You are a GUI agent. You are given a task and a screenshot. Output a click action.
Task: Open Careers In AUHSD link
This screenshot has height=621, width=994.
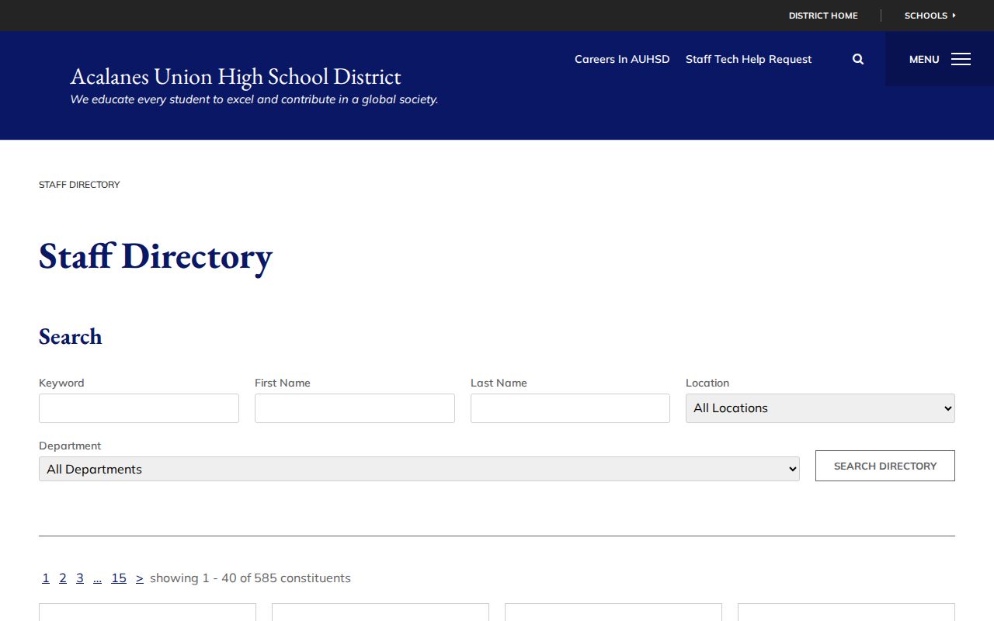622,59
